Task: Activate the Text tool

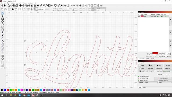Action: tap(2, 32)
